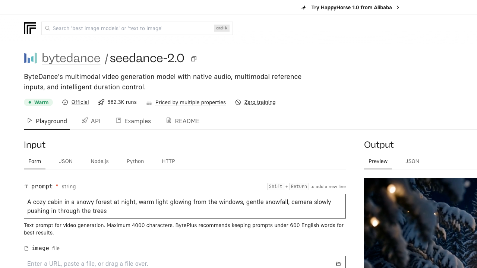477x268 pixels.
Task: Open the Official link
Action: [x=80, y=102]
